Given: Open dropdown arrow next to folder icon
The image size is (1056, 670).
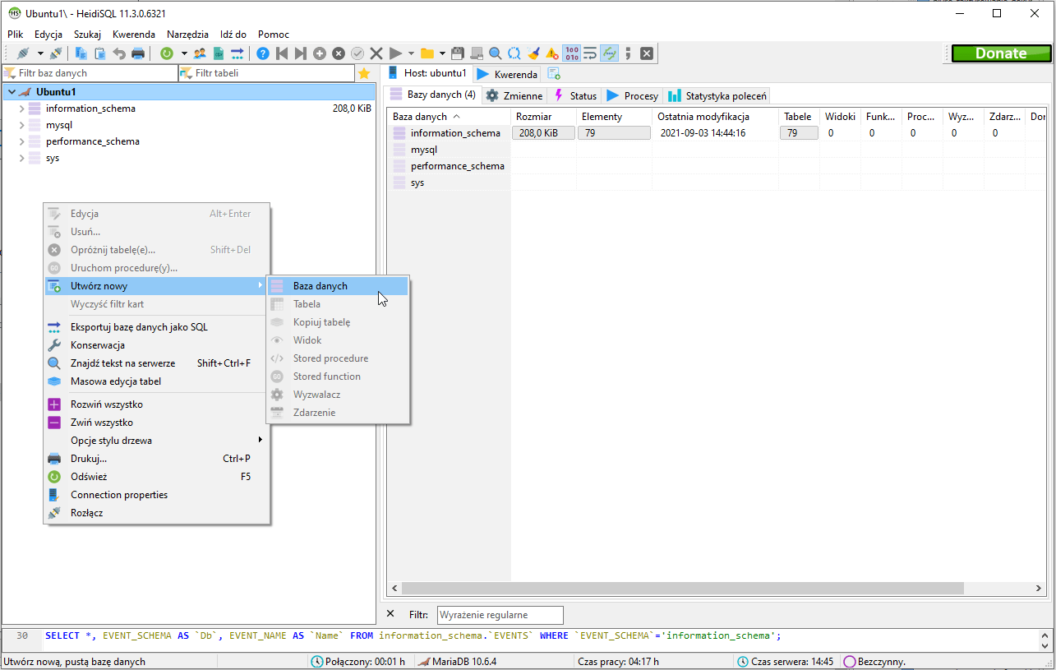Looking at the screenshot, I should click(442, 53).
